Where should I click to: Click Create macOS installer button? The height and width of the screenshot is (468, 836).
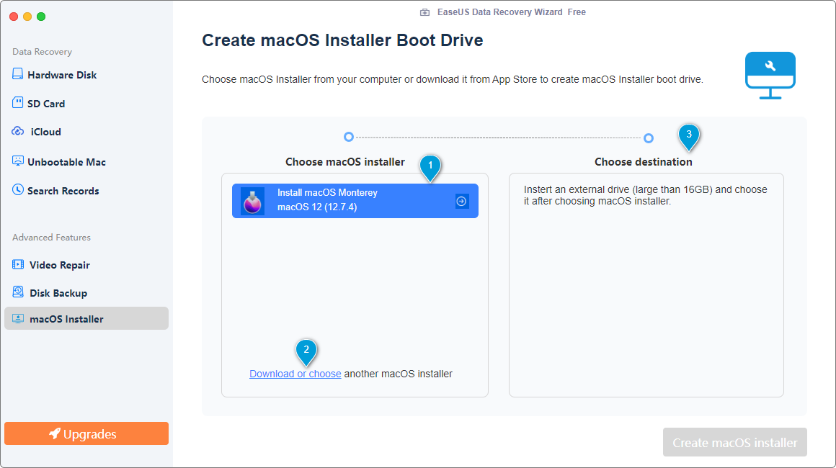point(734,443)
